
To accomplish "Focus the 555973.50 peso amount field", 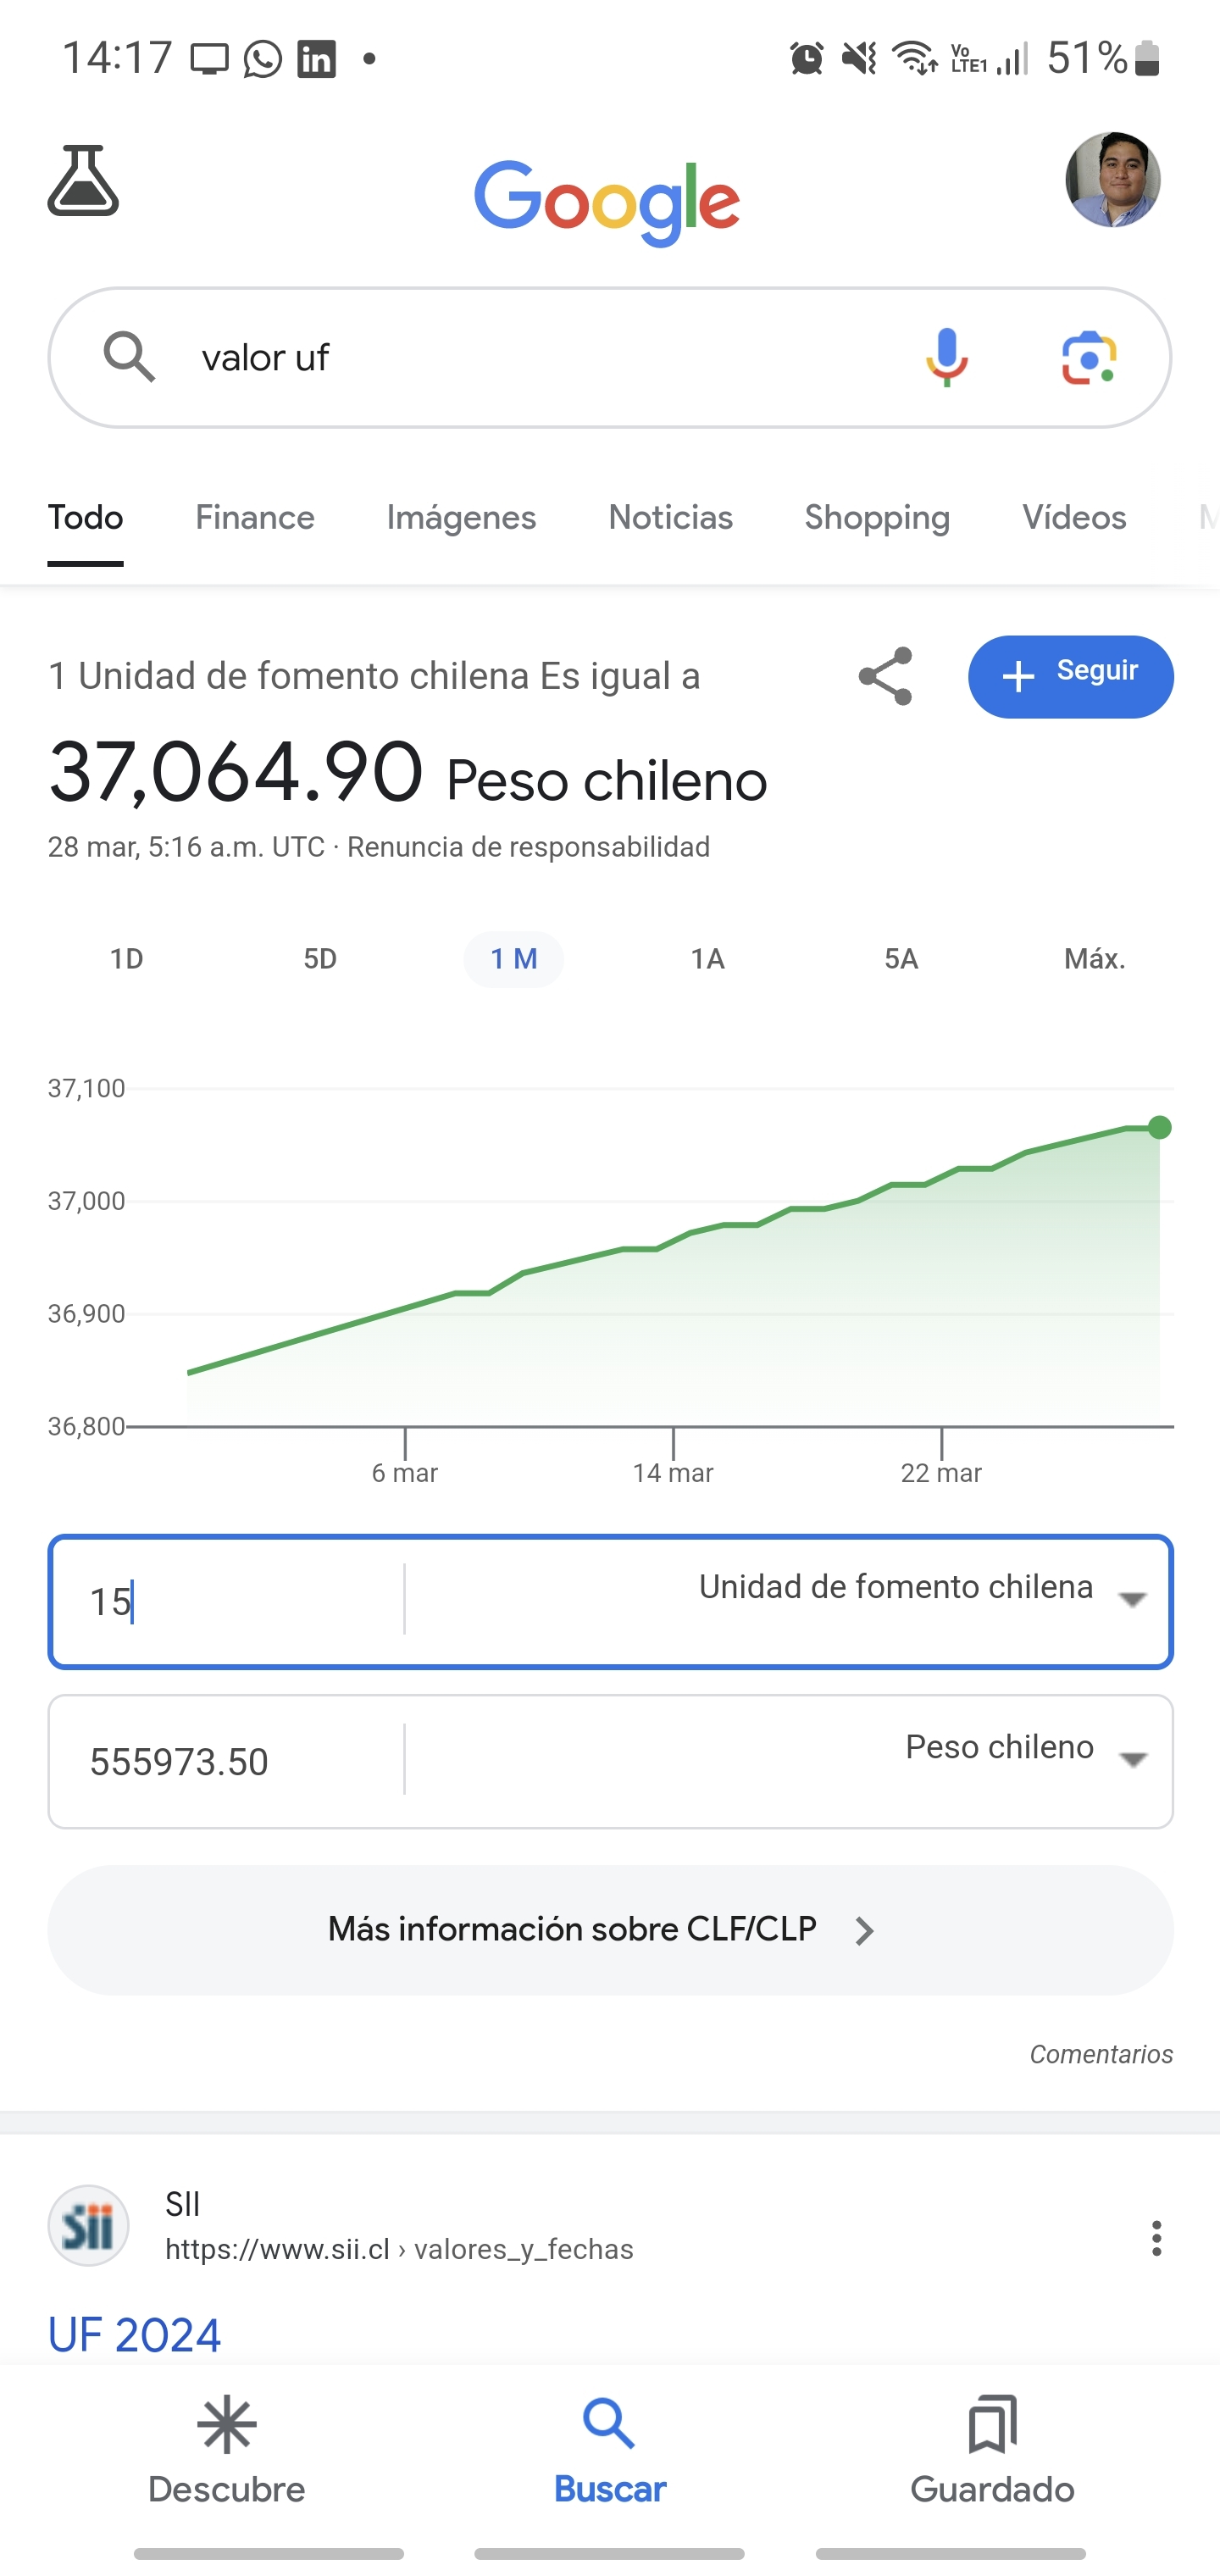I will [x=228, y=1761].
